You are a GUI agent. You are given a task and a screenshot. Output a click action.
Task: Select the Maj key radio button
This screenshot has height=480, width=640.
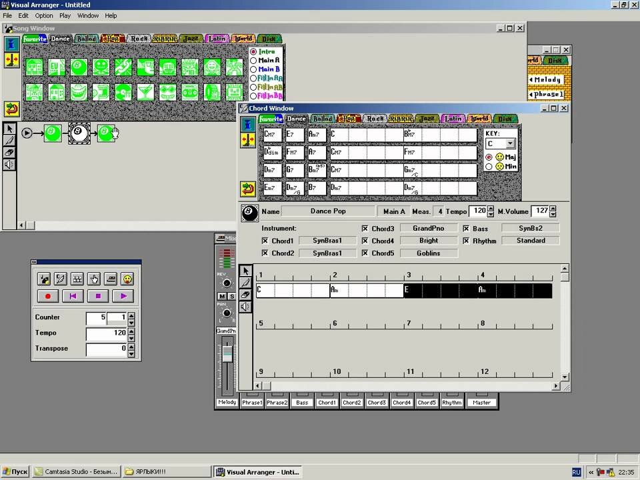(x=489, y=157)
